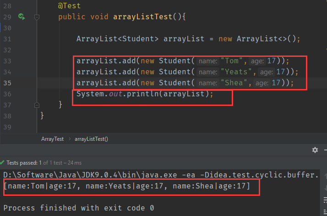Image resolution: width=327 pixels, height=216 pixels.
Task: Click the @Test annotation
Action: (x=69, y=6)
